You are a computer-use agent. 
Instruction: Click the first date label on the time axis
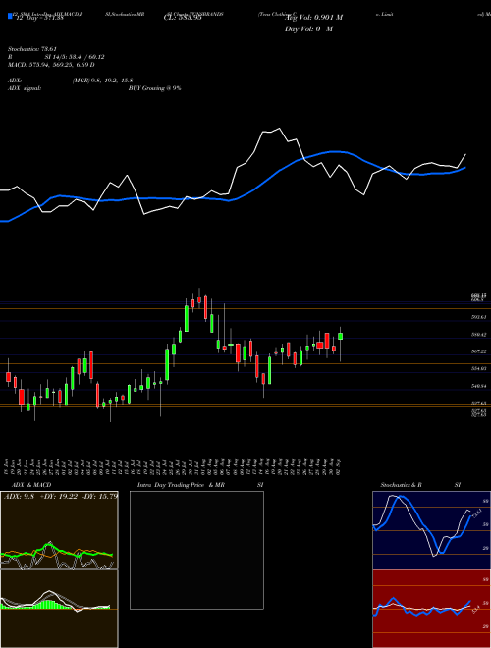coord(8,466)
